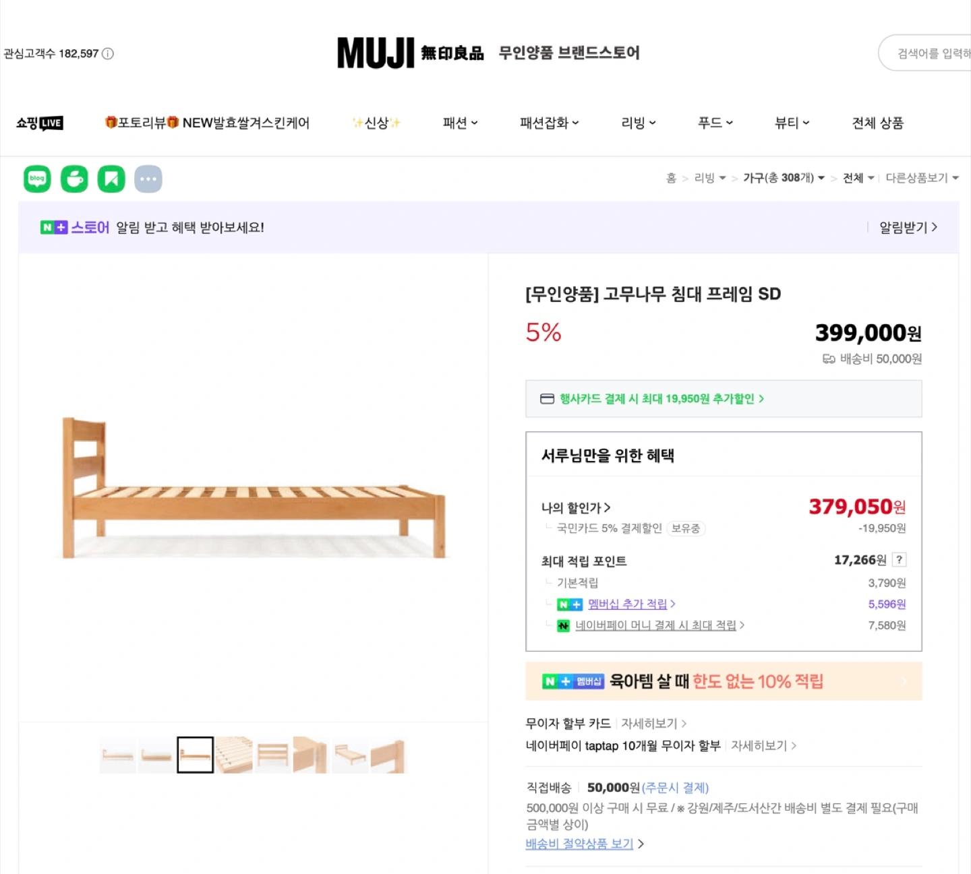This screenshot has width=971, height=874.
Task: Expand the 패션 category dropdown
Action: point(460,123)
